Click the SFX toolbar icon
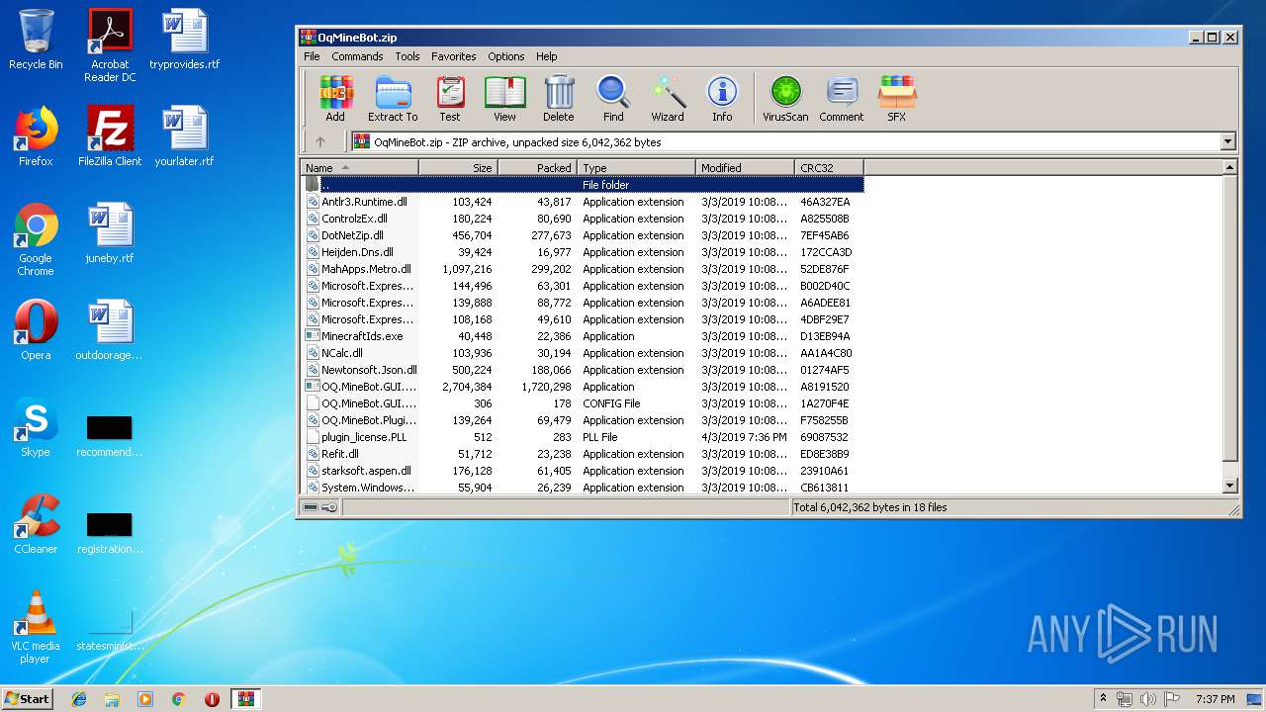Viewport: 1266px width, 712px height. tap(896, 99)
